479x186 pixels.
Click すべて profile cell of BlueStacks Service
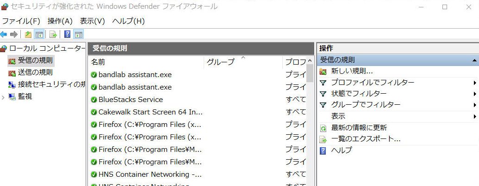pos(296,100)
